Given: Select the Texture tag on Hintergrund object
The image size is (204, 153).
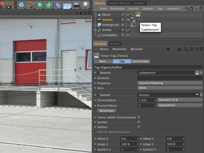Looking at the screenshot, I should click(x=133, y=24).
